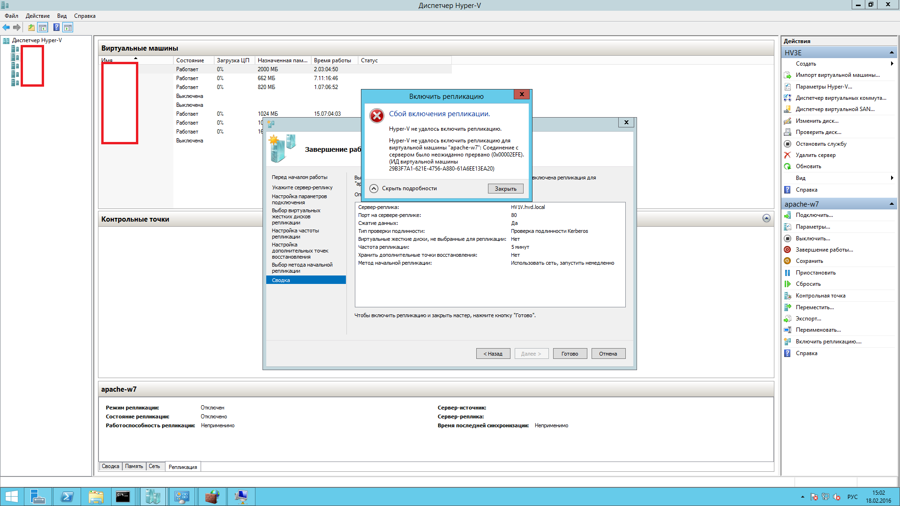900x506 pixels.
Task: Switch to the Сеть tab
Action: click(x=155, y=466)
